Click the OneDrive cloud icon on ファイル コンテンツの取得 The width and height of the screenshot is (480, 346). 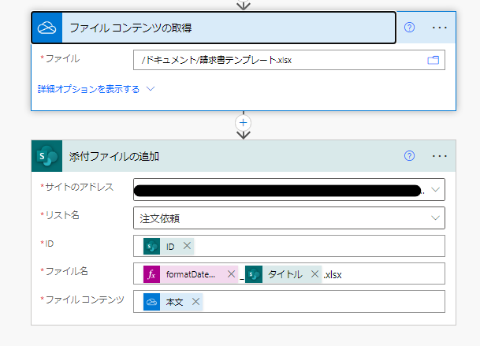point(47,28)
